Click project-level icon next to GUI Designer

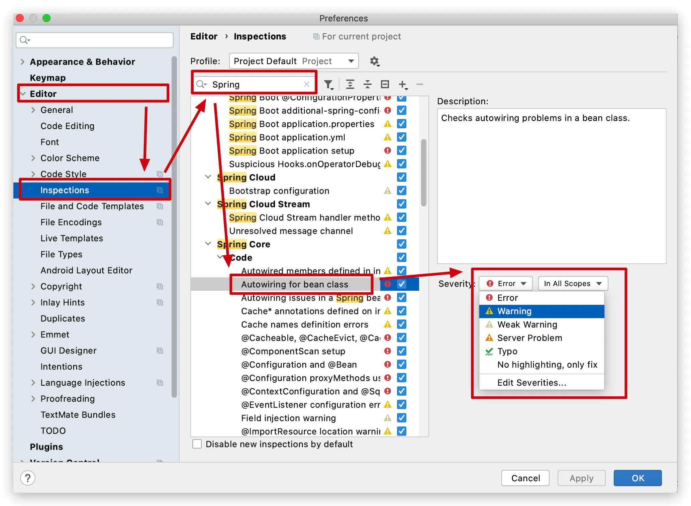coord(160,351)
